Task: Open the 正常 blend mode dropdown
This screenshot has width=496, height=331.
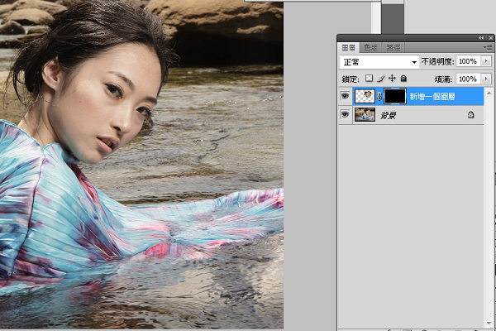Action: [379, 62]
